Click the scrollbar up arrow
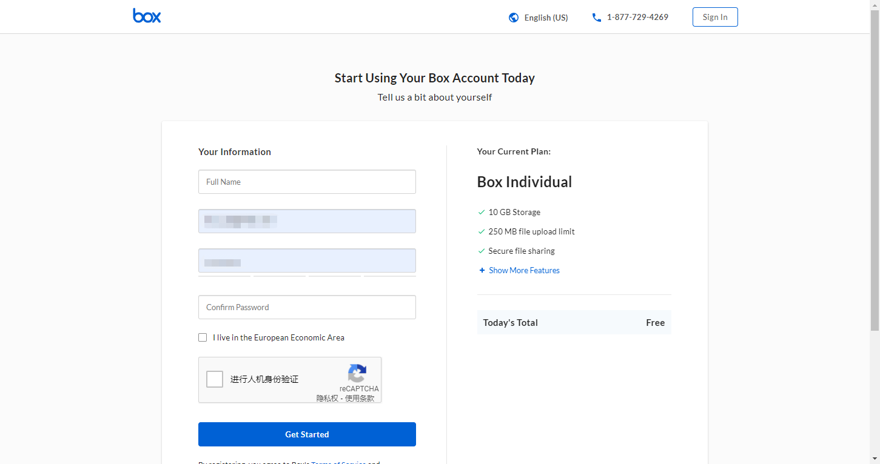This screenshot has width=880, height=464. pos(875,5)
